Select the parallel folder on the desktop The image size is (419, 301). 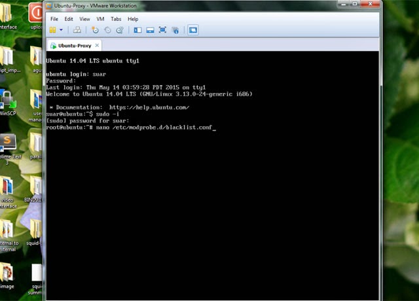pos(35,146)
